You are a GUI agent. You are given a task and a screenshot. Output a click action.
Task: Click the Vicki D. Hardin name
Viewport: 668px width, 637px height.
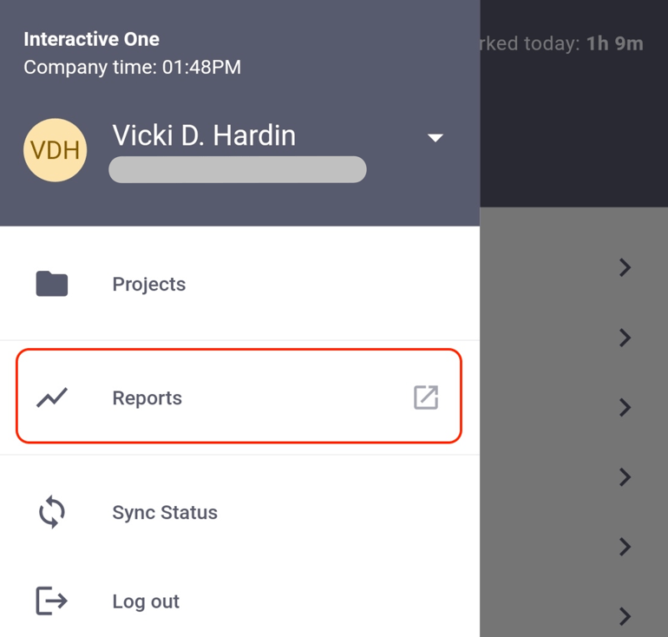pyautogui.click(x=204, y=135)
